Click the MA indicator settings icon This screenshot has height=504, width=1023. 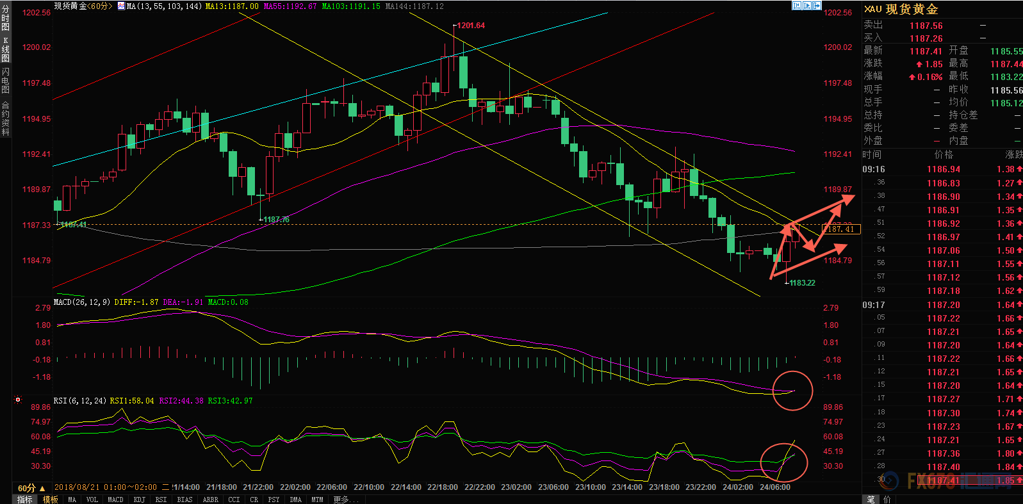(x=121, y=6)
